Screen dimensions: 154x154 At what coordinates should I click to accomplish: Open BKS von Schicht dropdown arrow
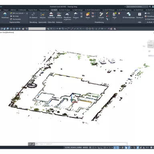tap(24, 13)
